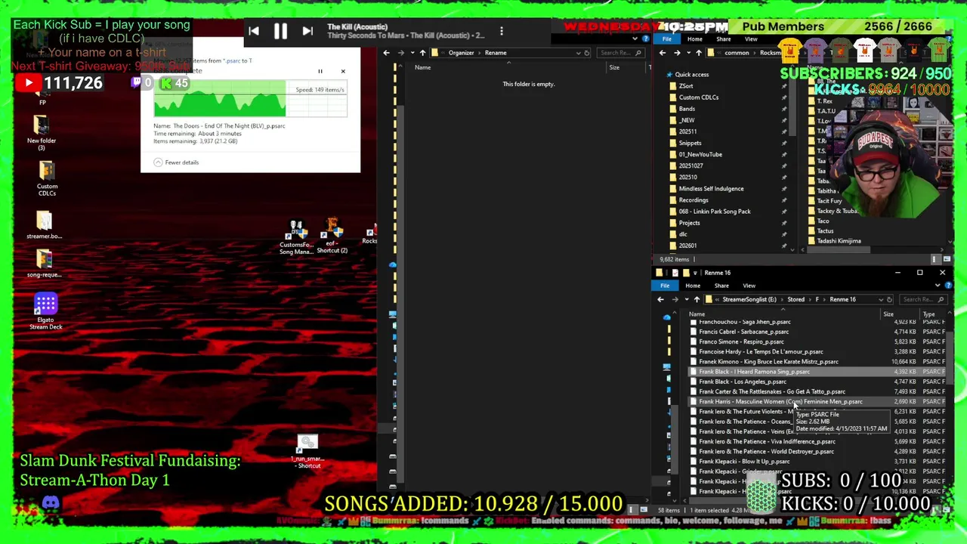This screenshot has width=967, height=544.
Task: Focus search box in Renme 16 window
Action: (x=922, y=299)
